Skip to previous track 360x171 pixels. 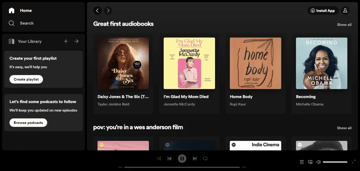(x=169, y=159)
